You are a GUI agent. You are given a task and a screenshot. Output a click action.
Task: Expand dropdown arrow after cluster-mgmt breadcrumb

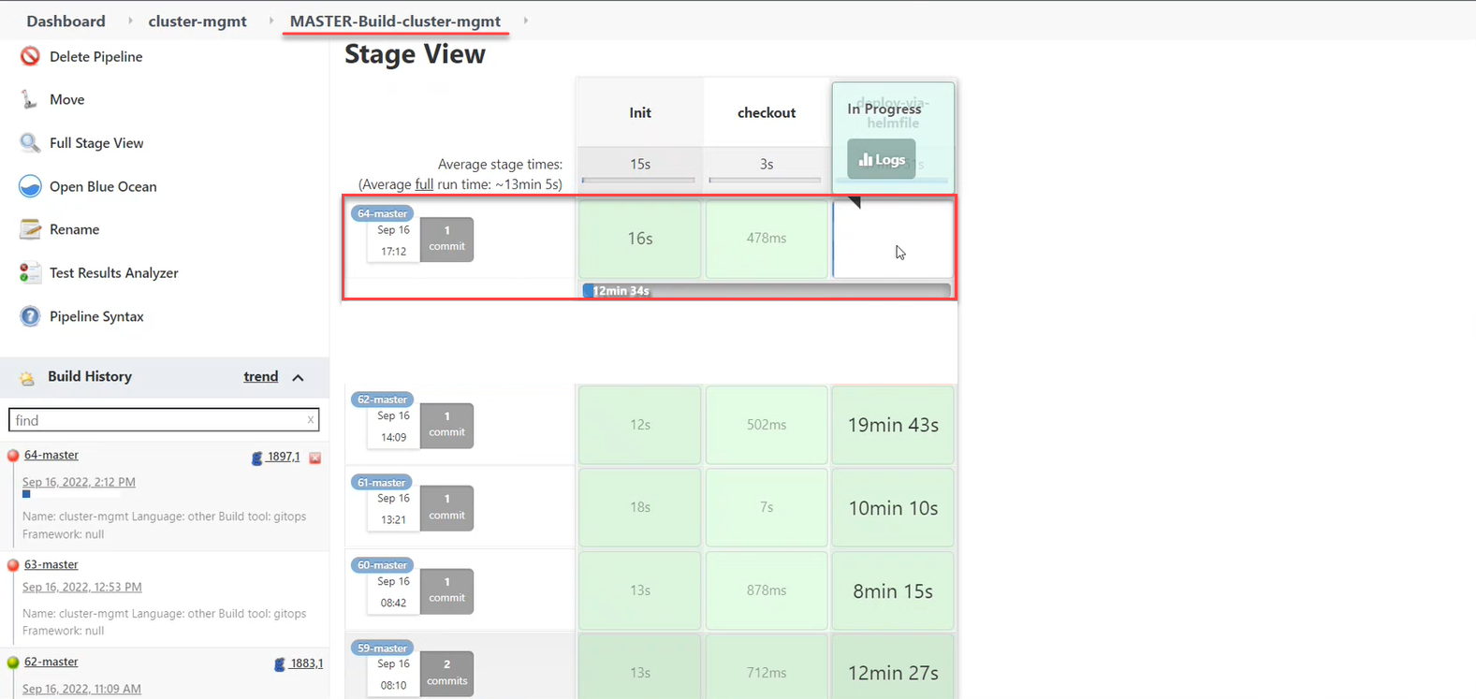(x=271, y=21)
